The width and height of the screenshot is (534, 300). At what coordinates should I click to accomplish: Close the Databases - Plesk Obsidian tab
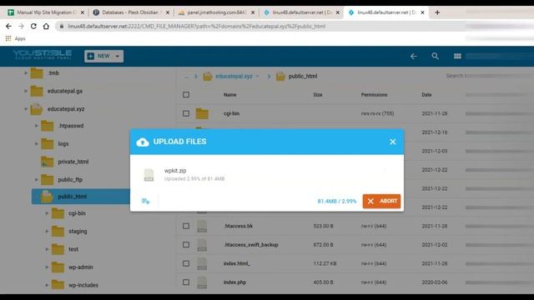point(168,12)
